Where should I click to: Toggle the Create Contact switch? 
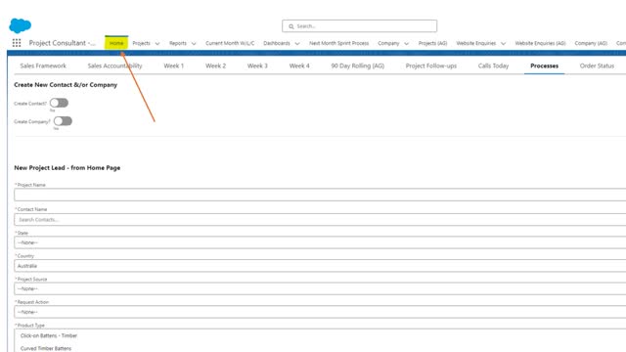59,103
